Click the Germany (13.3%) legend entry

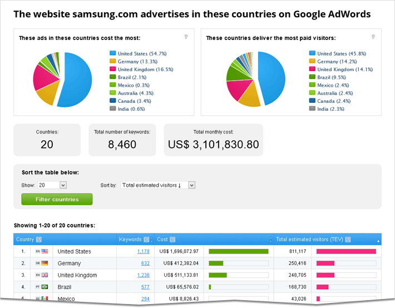(137, 62)
